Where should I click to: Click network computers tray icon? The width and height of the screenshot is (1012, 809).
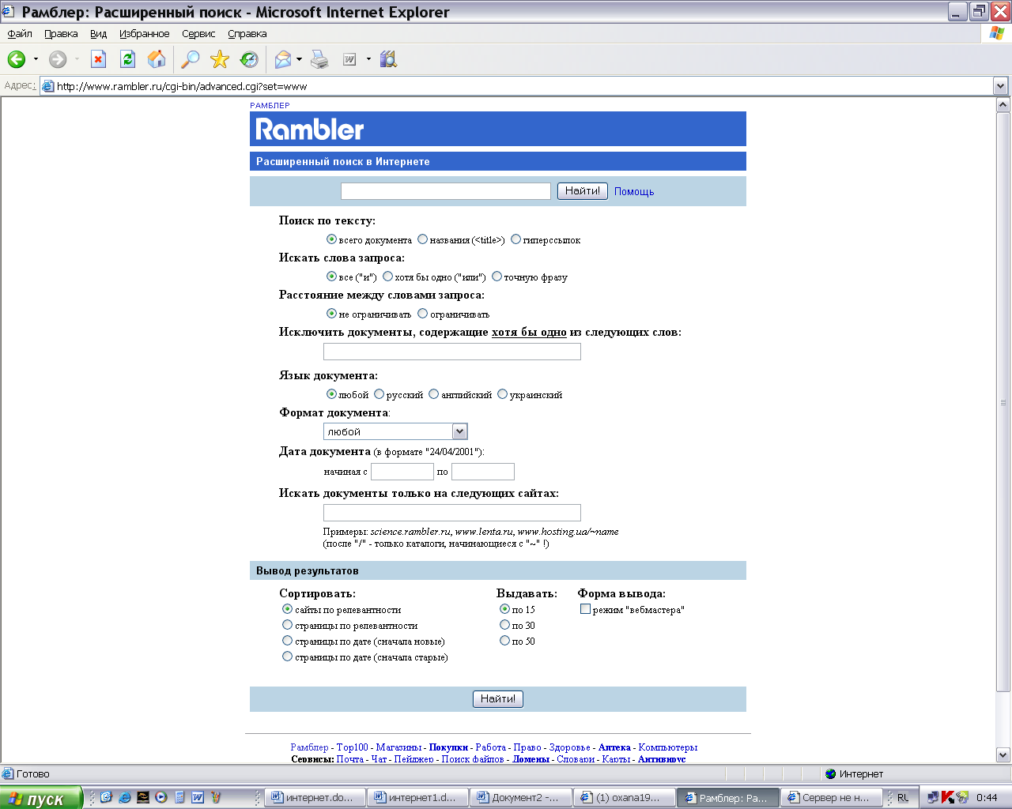pos(933,797)
